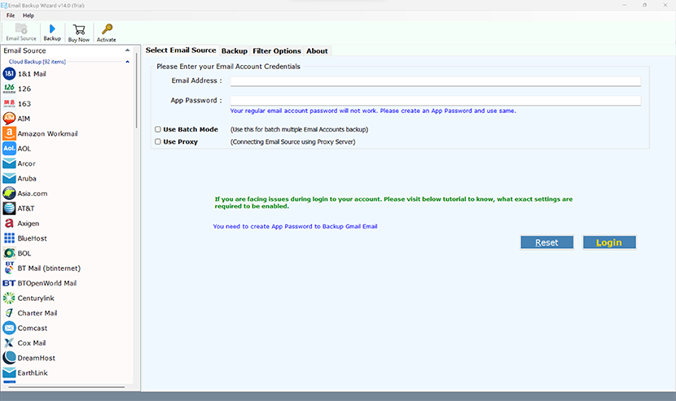The height and width of the screenshot is (401, 676).
Task: Enable the Use Proxy checkbox
Action: [158, 142]
